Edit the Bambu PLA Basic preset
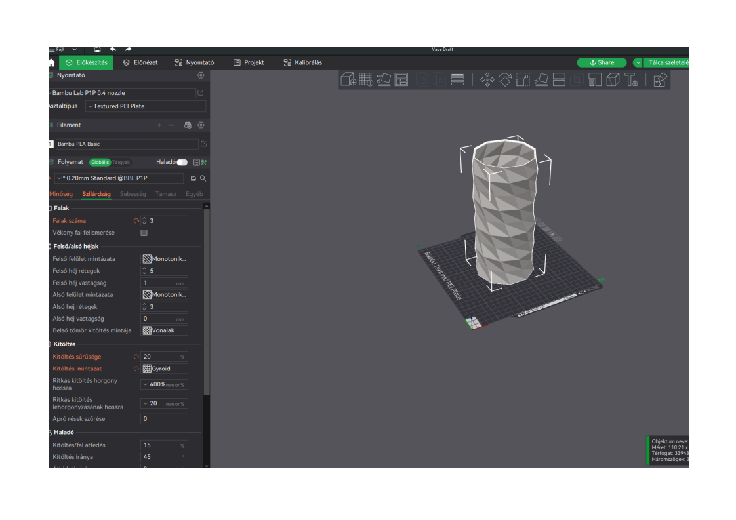Viewport: 736px width, 520px height. (x=204, y=144)
